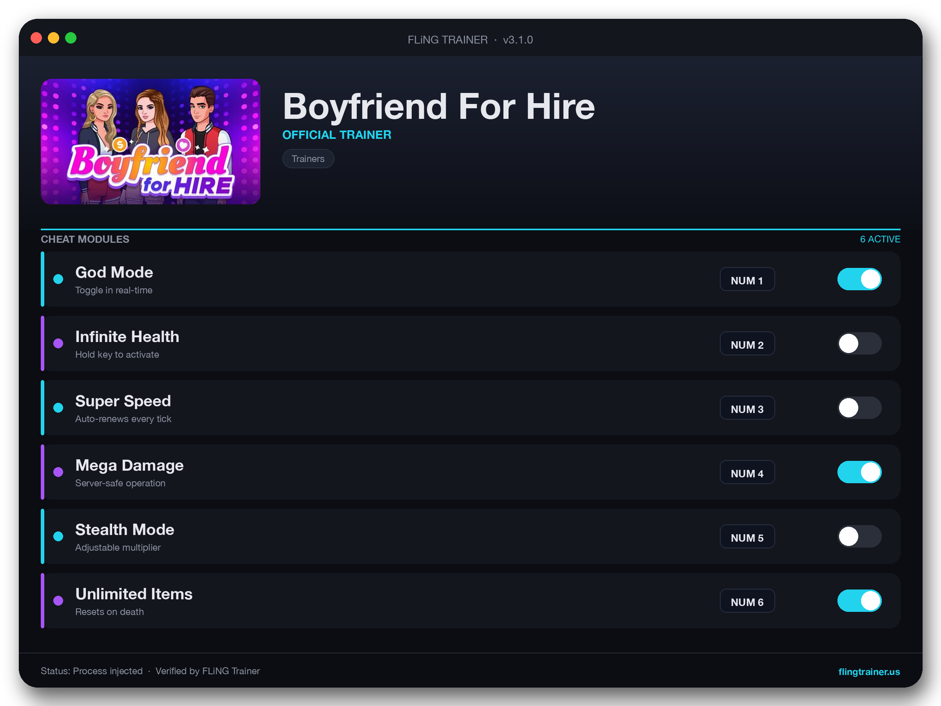Click the cyan status dot beside Stealth Mode
The image size is (941, 706).
(x=58, y=536)
